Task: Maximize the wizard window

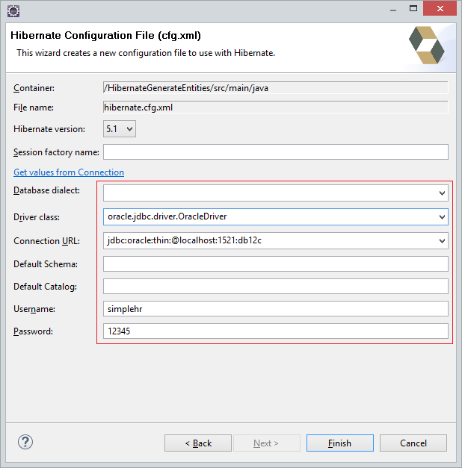Action: [x=413, y=9]
